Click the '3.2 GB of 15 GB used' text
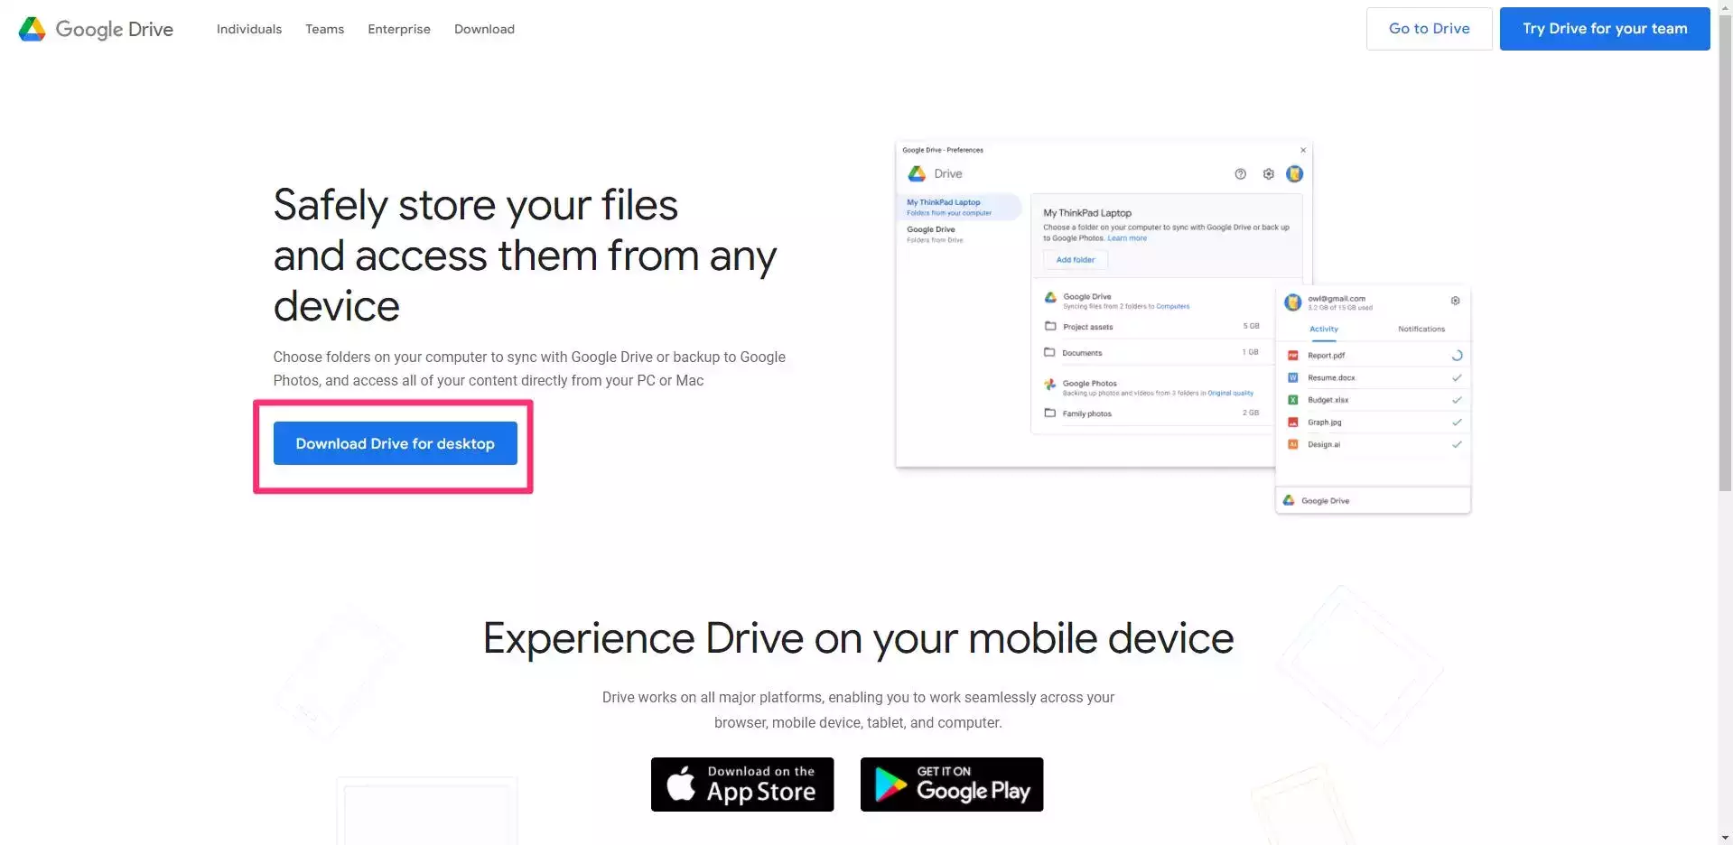 tap(1340, 308)
